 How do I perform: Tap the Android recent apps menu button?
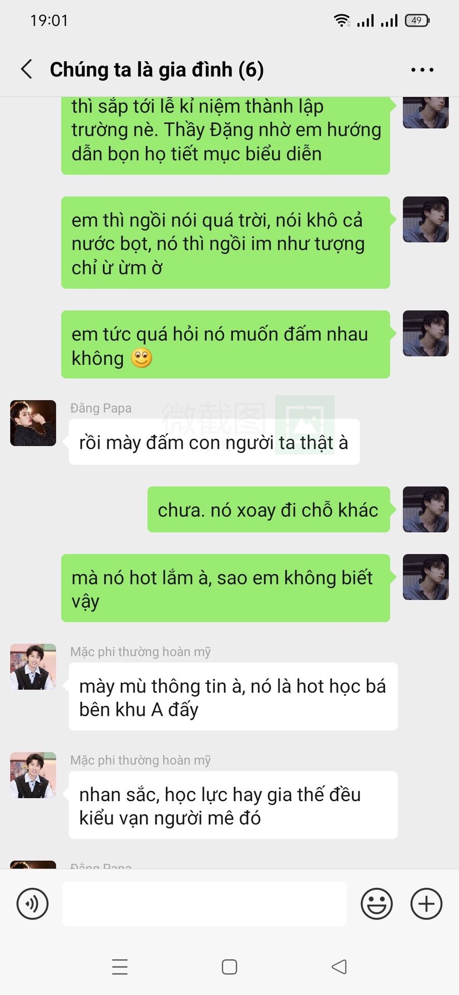[120, 967]
